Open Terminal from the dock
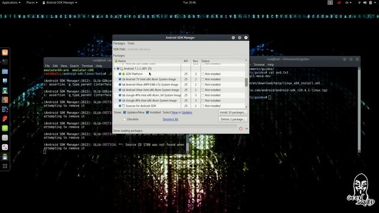Viewport: 379px width, 213px height. pyautogui.click(x=5, y=62)
